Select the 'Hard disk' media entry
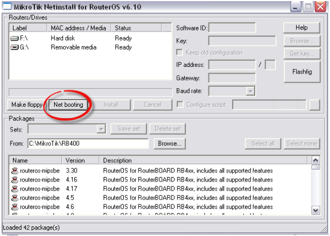This screenshot has height=236, width=330. pos(63,38)
